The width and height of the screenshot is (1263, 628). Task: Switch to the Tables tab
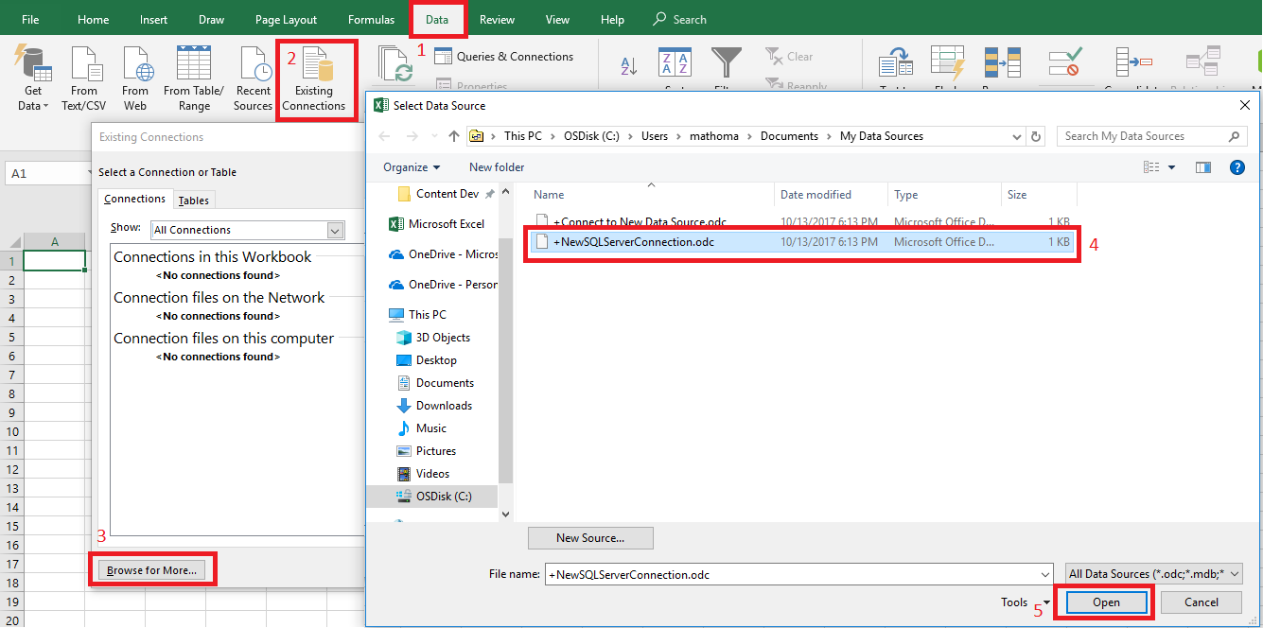pyautogui.click(x=194, y=200)
